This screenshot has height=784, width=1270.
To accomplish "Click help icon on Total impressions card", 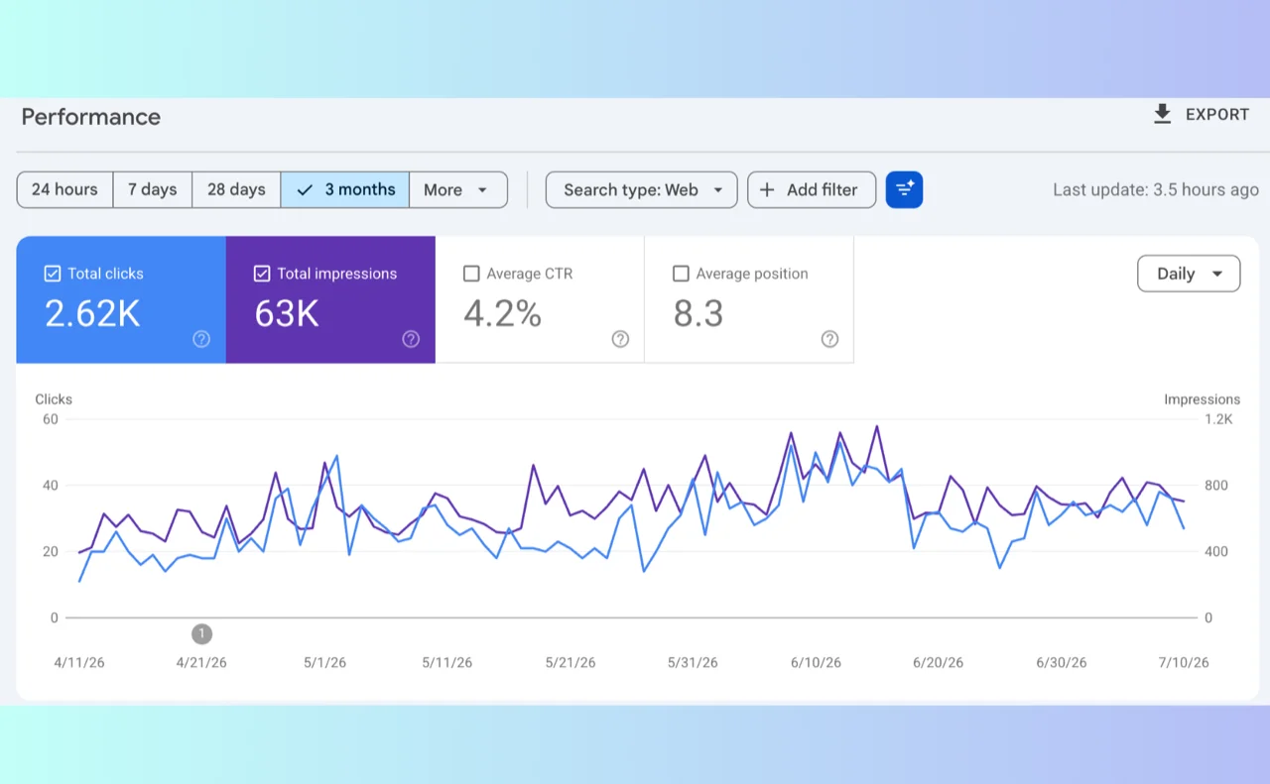I will click(411, 339).
